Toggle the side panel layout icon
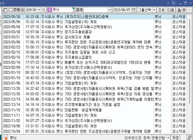The image size is (193, 140). pos(5,10)
